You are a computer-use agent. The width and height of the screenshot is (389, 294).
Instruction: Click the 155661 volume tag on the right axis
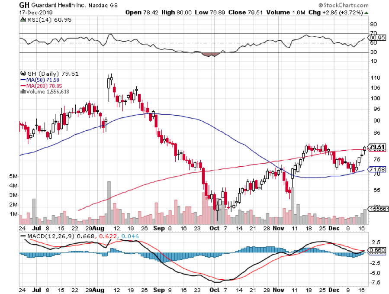[x=379, y=209]
